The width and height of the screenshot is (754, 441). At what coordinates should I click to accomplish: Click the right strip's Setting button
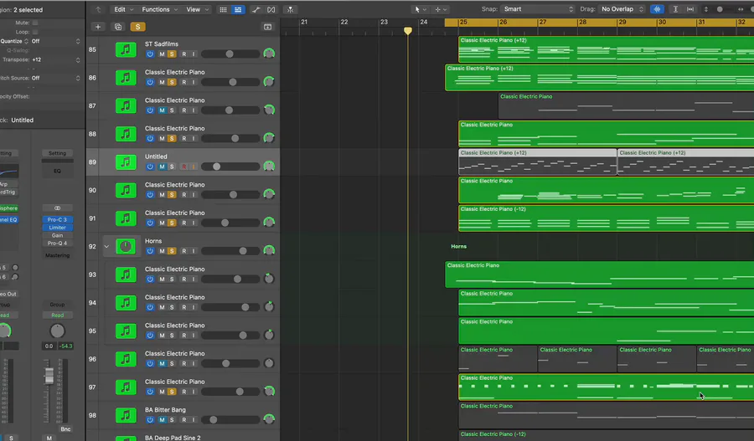[57, 153]
